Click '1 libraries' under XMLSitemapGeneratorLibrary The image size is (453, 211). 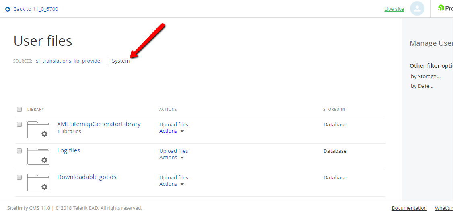click(x=69, y=132)
